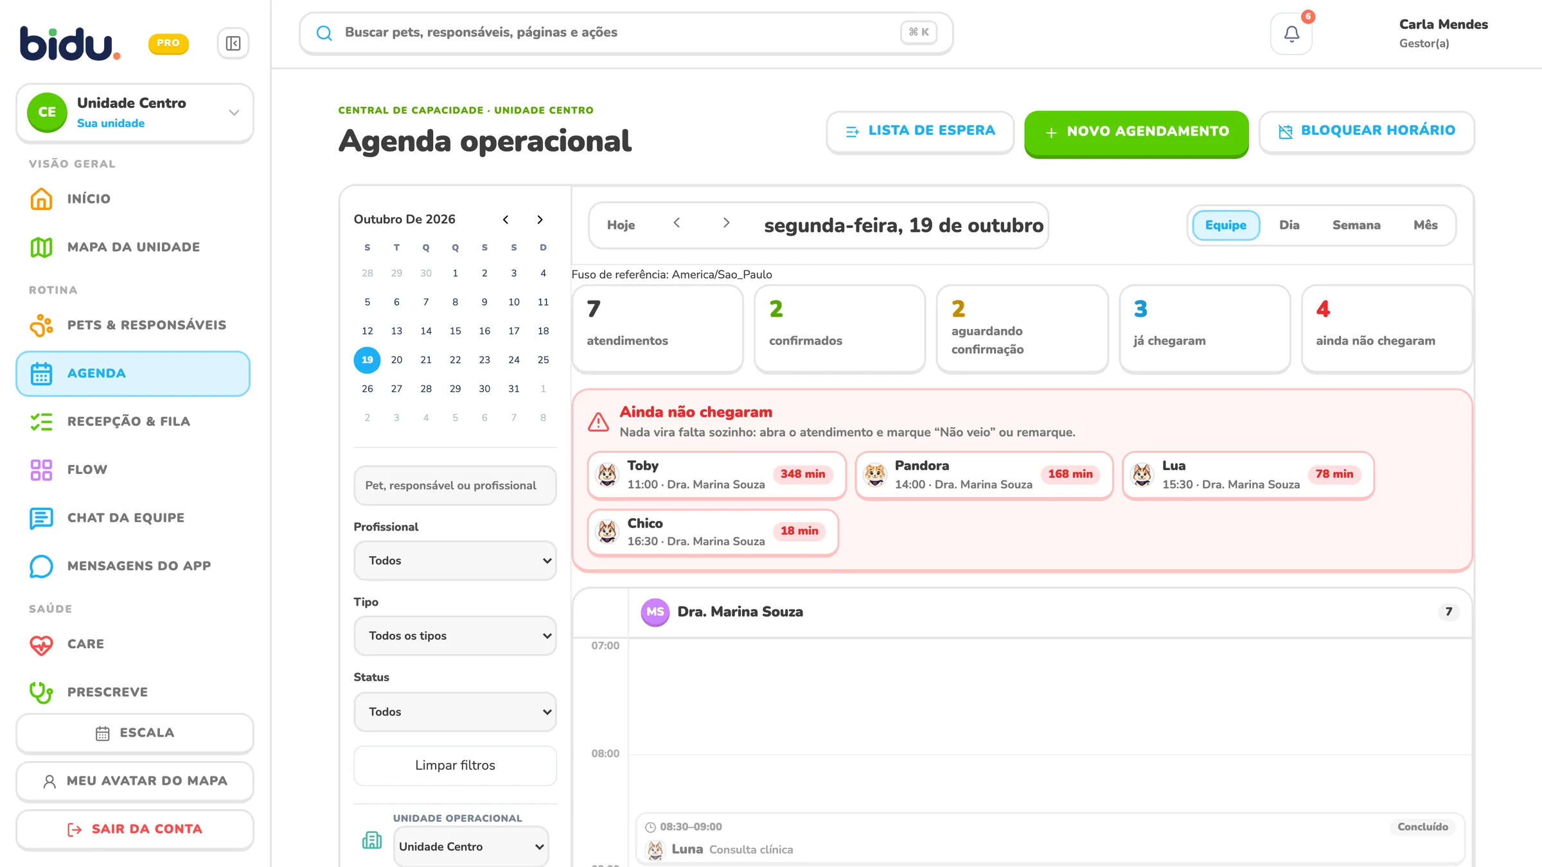Viewport: 1542px width, 867px height.
Task: Click Bloquear Horário button
Action: [1367, 132]
